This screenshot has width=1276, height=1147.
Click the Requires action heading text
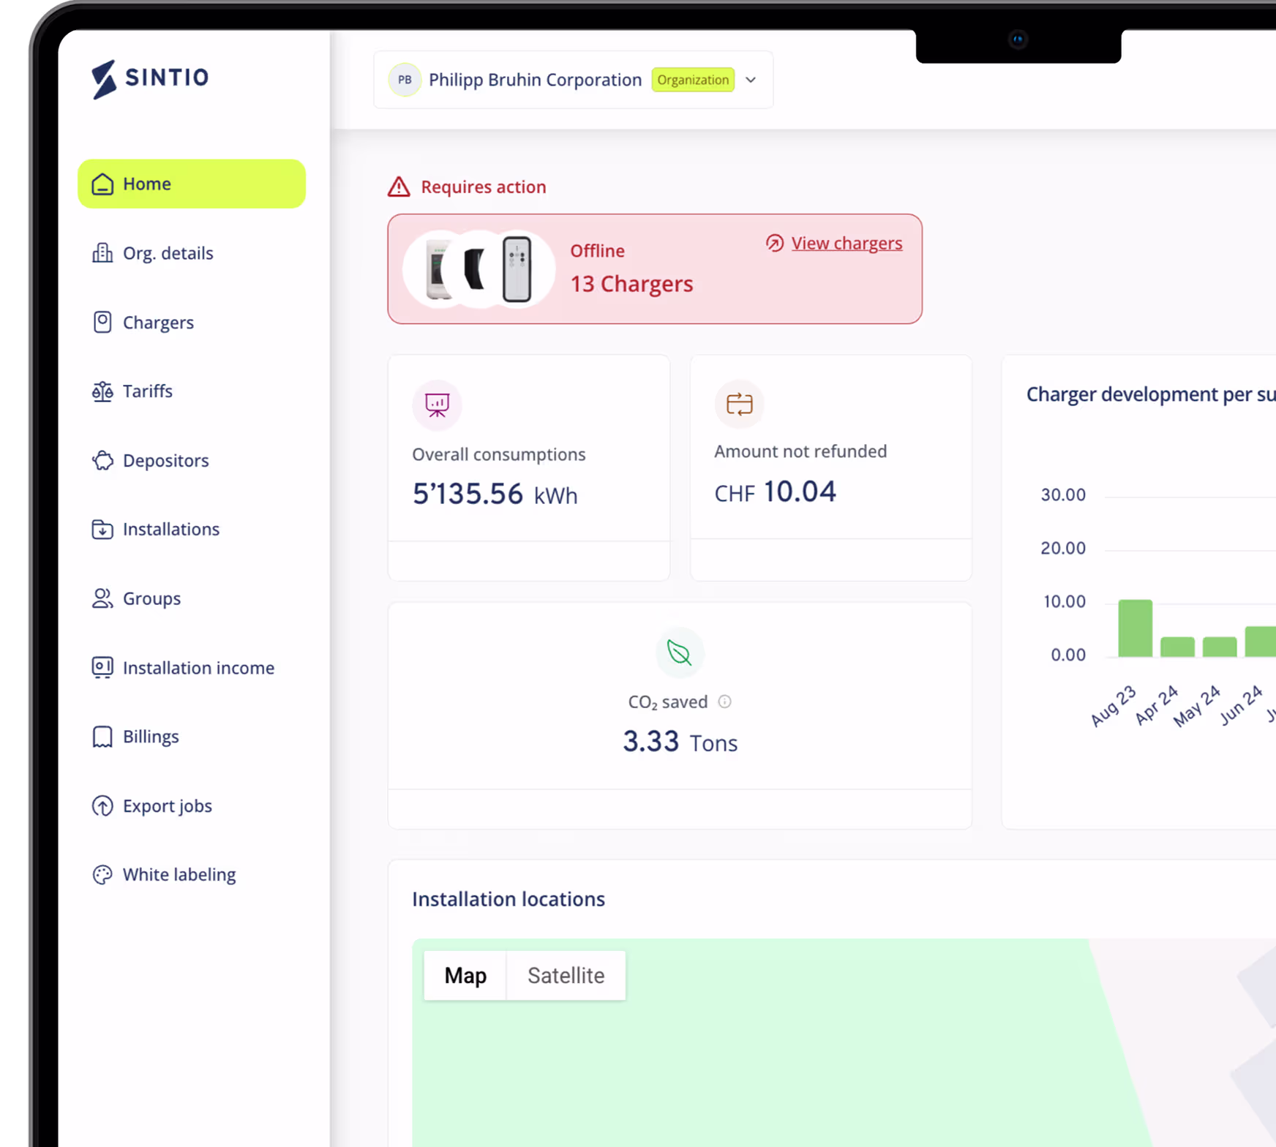pyautogui.click(x=484, y=187)
